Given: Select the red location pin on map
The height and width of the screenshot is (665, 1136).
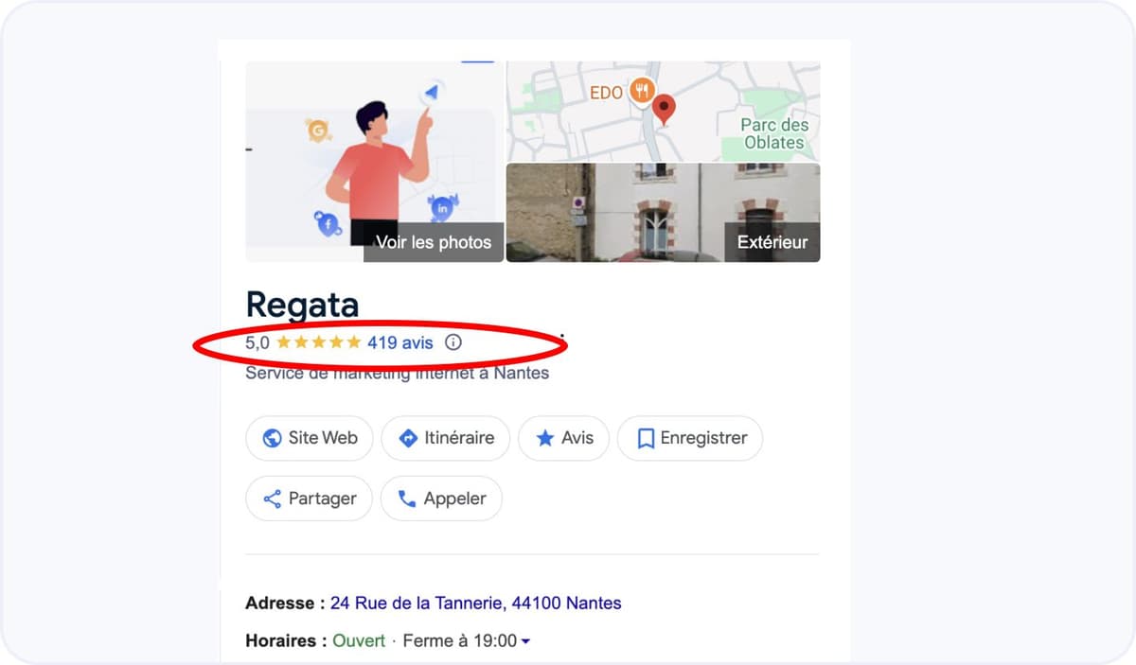Looking at the screenshot, I should (x=665, y=109).
